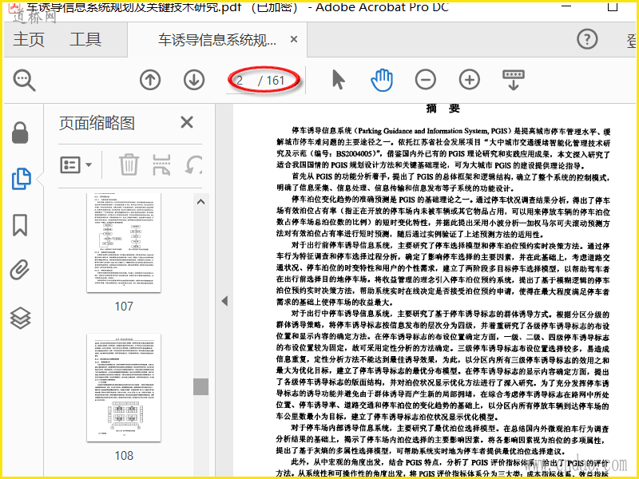Image resolution: width=639 pixels, height=479 pixels.
Task: Click the / 161 total pages text
Action: pyautogui.click(x=272, y=81)
